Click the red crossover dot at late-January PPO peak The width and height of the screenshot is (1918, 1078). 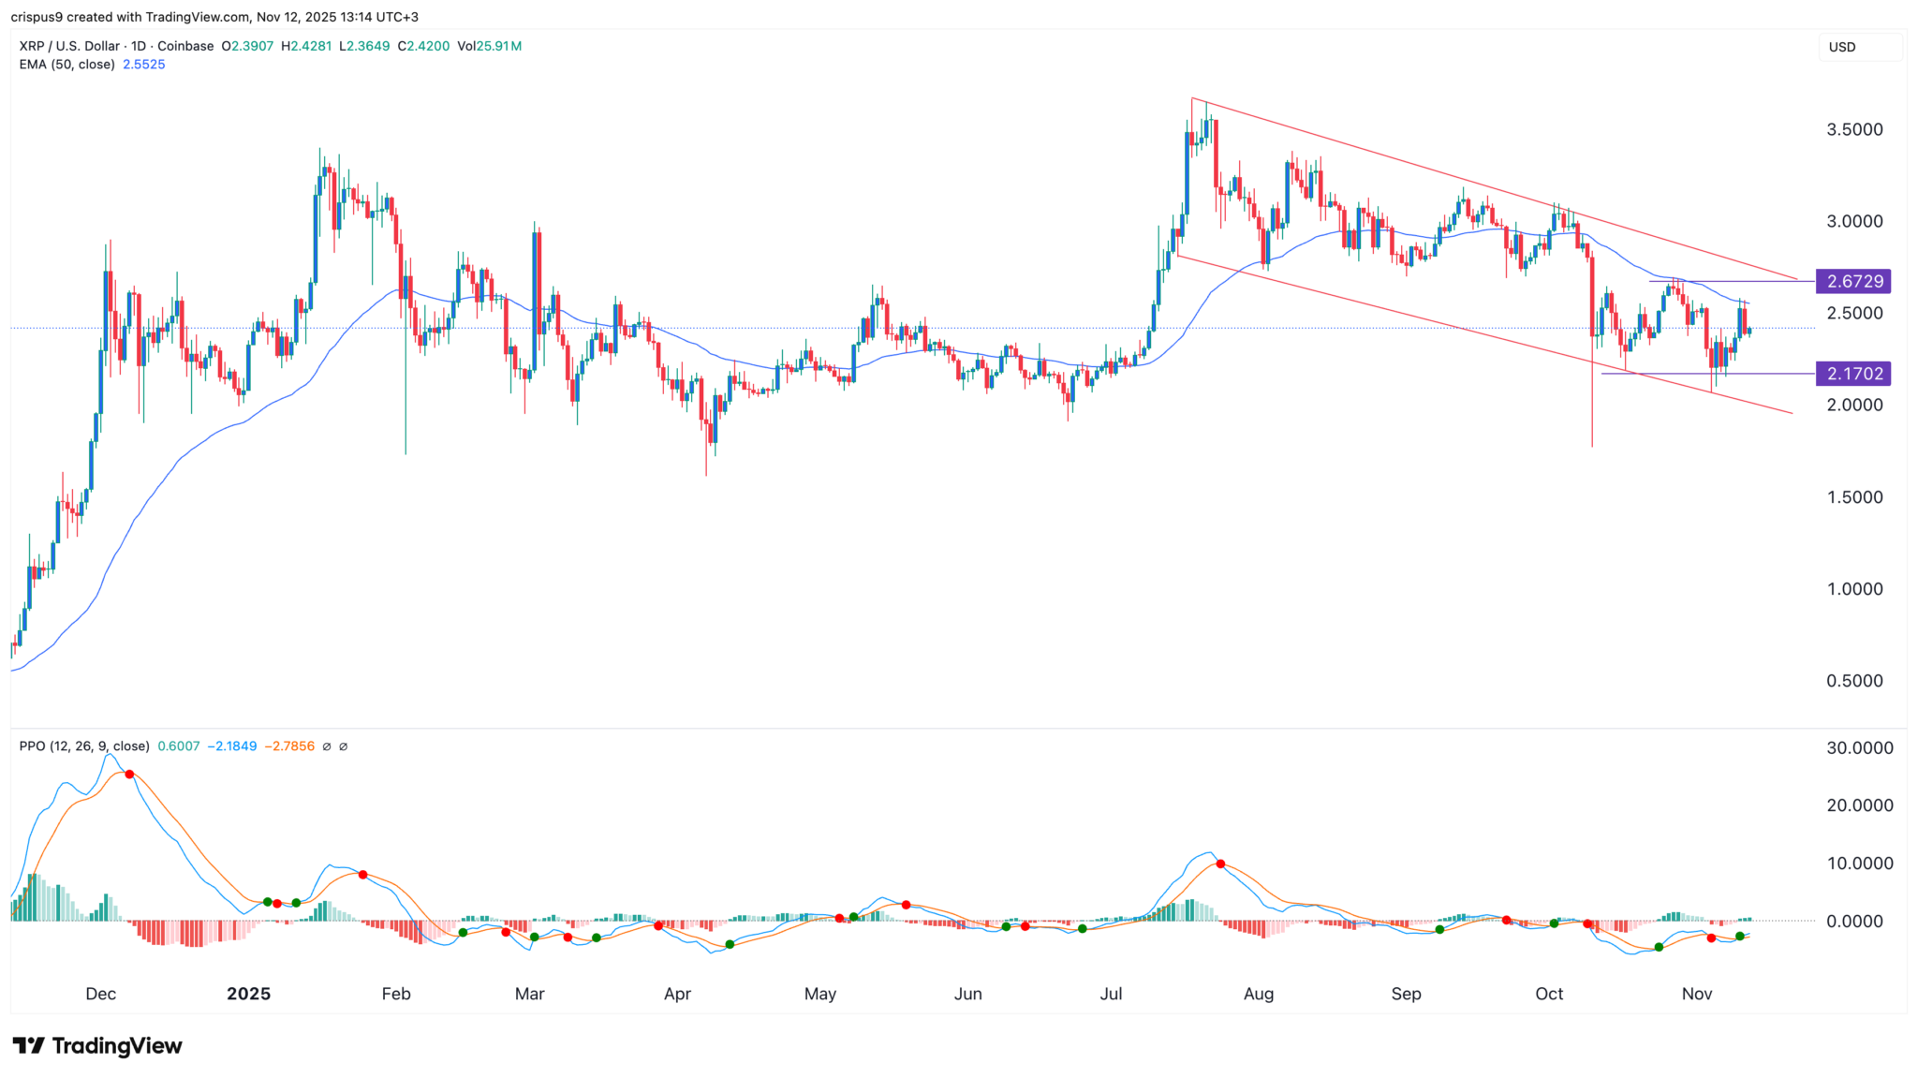362,875
